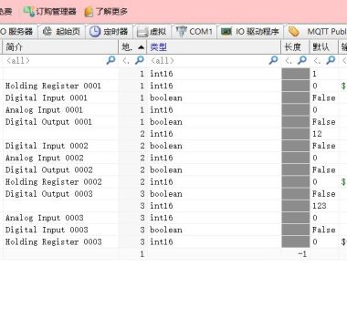Toggle sort arrow on 地. column
The image size is (347, 328).
tap(141, 47)
